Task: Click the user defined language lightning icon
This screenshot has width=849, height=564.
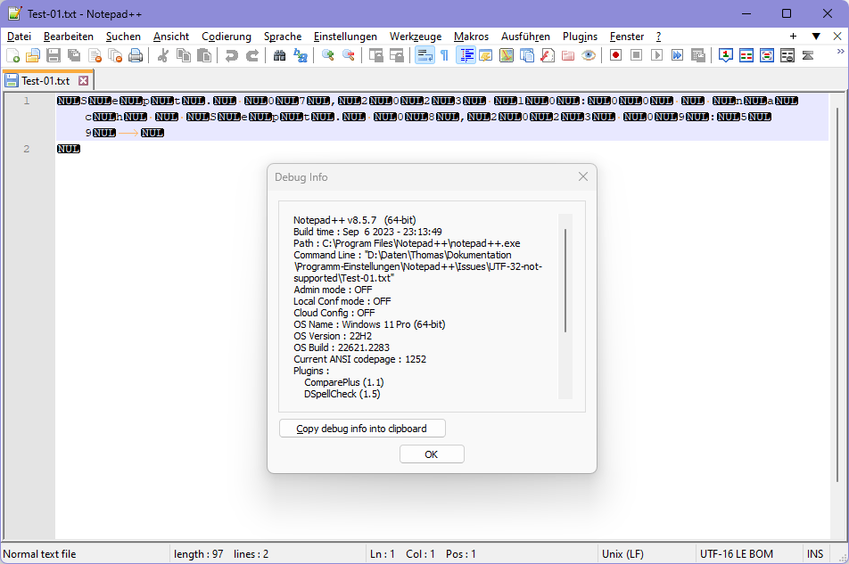Action: [x=486, y=55]
